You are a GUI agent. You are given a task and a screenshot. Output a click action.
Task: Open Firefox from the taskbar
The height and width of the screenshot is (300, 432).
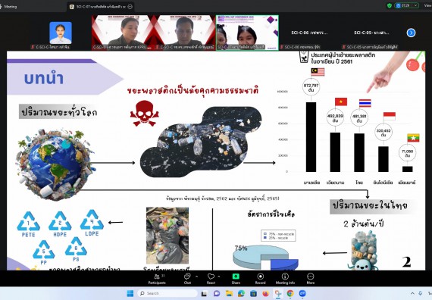pos(265,294)
